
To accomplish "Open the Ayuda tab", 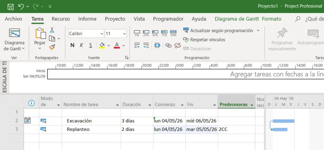I will 199,19.
